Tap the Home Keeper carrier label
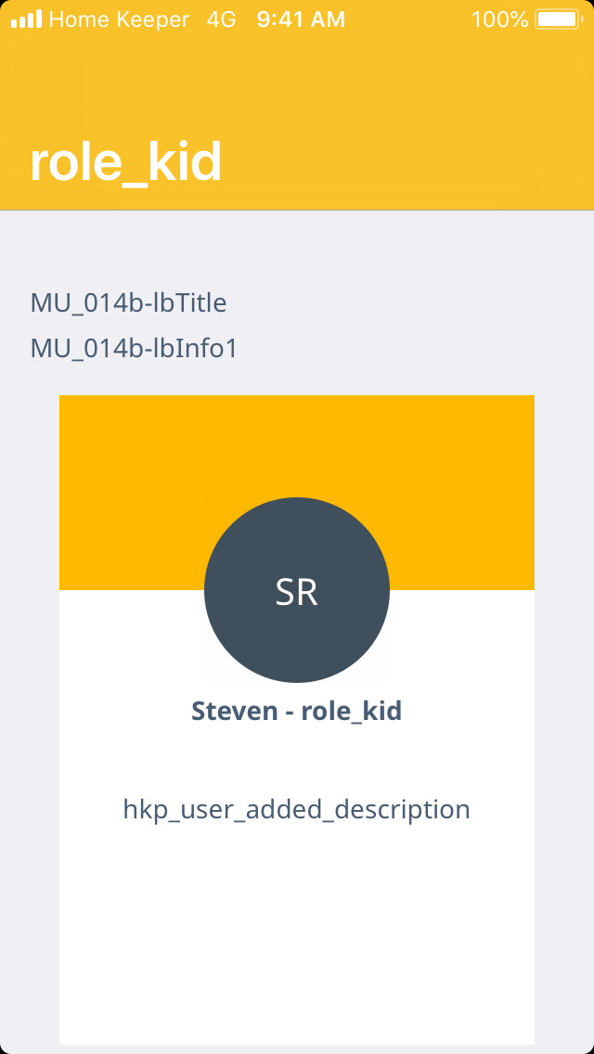The width and height of the screenshot is (594, 1054). click(x=119, y=19)
